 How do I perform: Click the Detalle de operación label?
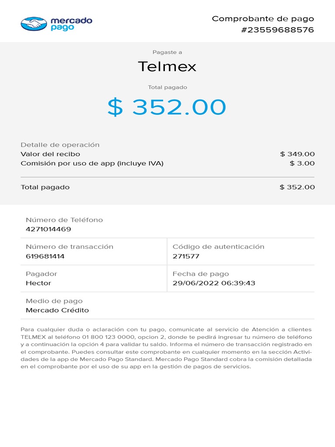(x=60, y=144)
